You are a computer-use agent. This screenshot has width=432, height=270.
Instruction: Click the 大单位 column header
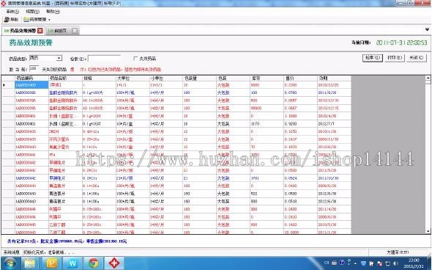tap(133, 79)
